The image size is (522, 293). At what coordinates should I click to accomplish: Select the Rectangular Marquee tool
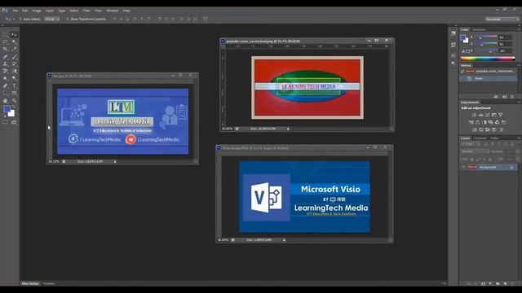pyautogui.click(x=6, y=35)
